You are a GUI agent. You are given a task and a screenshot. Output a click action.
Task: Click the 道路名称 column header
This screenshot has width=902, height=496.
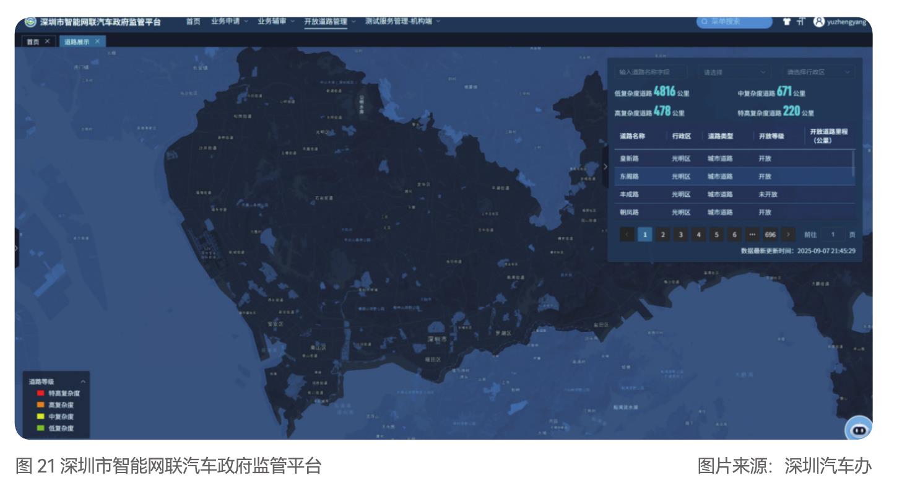tap(632, 136)
